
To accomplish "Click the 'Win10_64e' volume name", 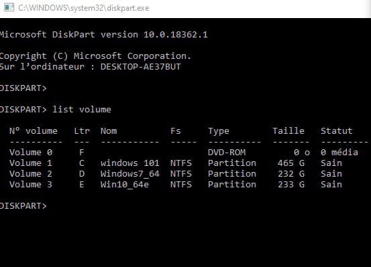I will click(x=125, y=185).
